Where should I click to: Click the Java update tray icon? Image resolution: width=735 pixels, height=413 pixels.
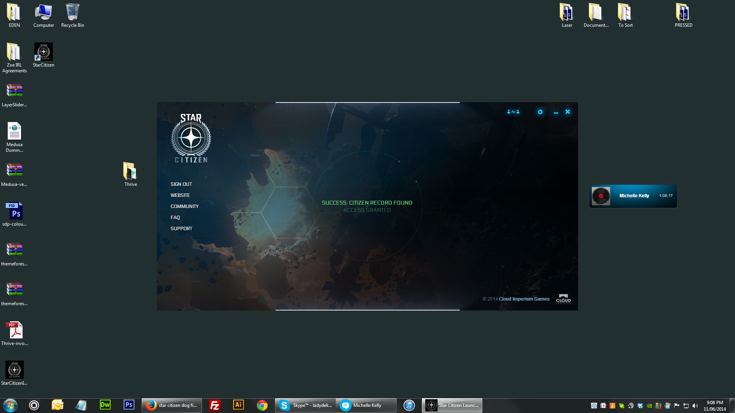(612, 406)
